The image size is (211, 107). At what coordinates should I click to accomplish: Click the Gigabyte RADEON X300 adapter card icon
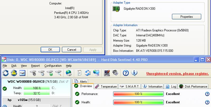[x=116, y=9]
